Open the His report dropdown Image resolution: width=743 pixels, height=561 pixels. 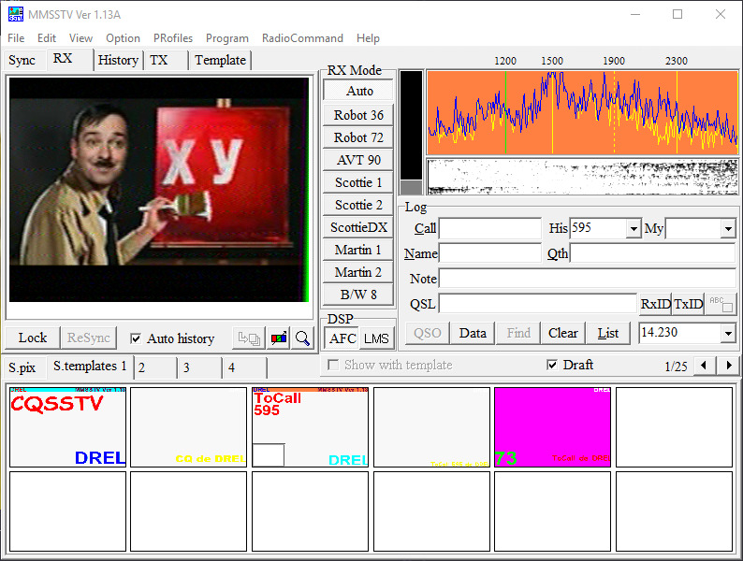[634, 229]
